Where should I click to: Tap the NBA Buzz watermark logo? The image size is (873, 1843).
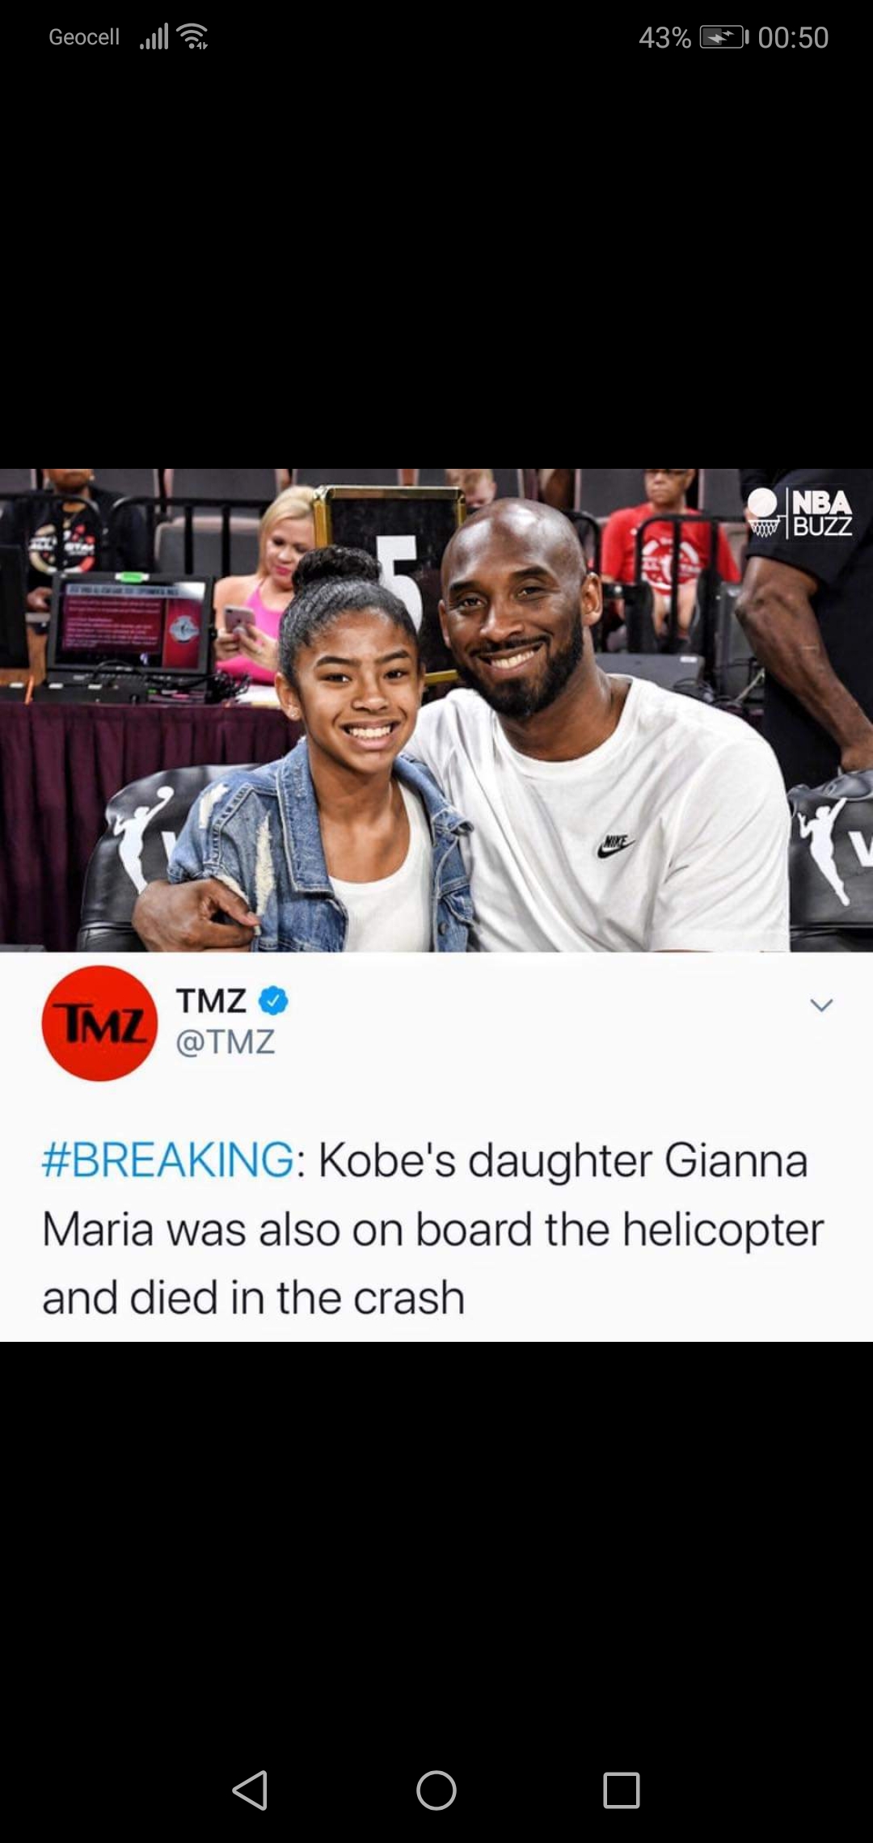pyautogui.click(x=799, y=512)
